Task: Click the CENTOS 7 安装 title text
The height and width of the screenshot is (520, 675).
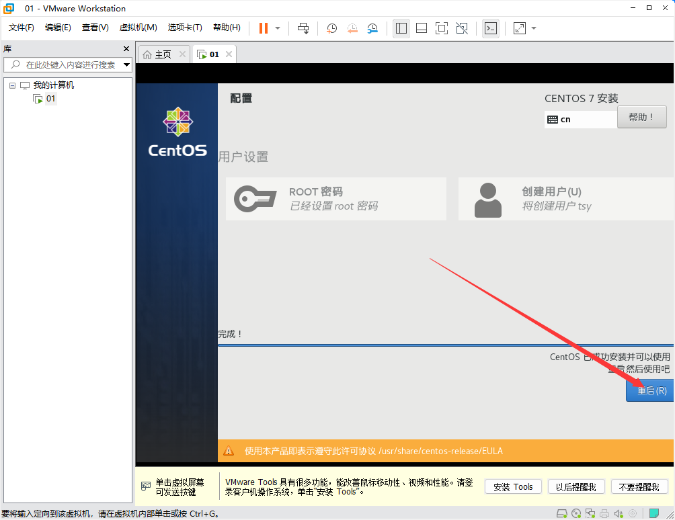Action: coord(582,99)
